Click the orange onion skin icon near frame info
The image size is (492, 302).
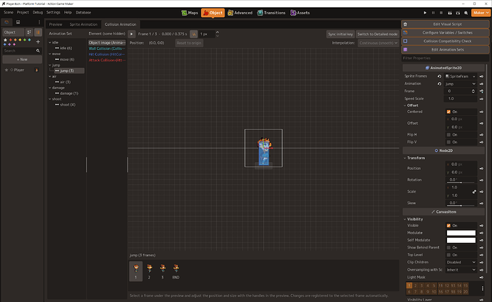tap(194, 34)
